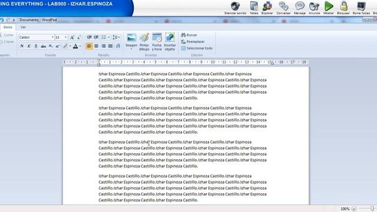Insert a Paint drawing (Pintar dibujo)
This screenshot has height=212, width=377.
pos(144,42)
